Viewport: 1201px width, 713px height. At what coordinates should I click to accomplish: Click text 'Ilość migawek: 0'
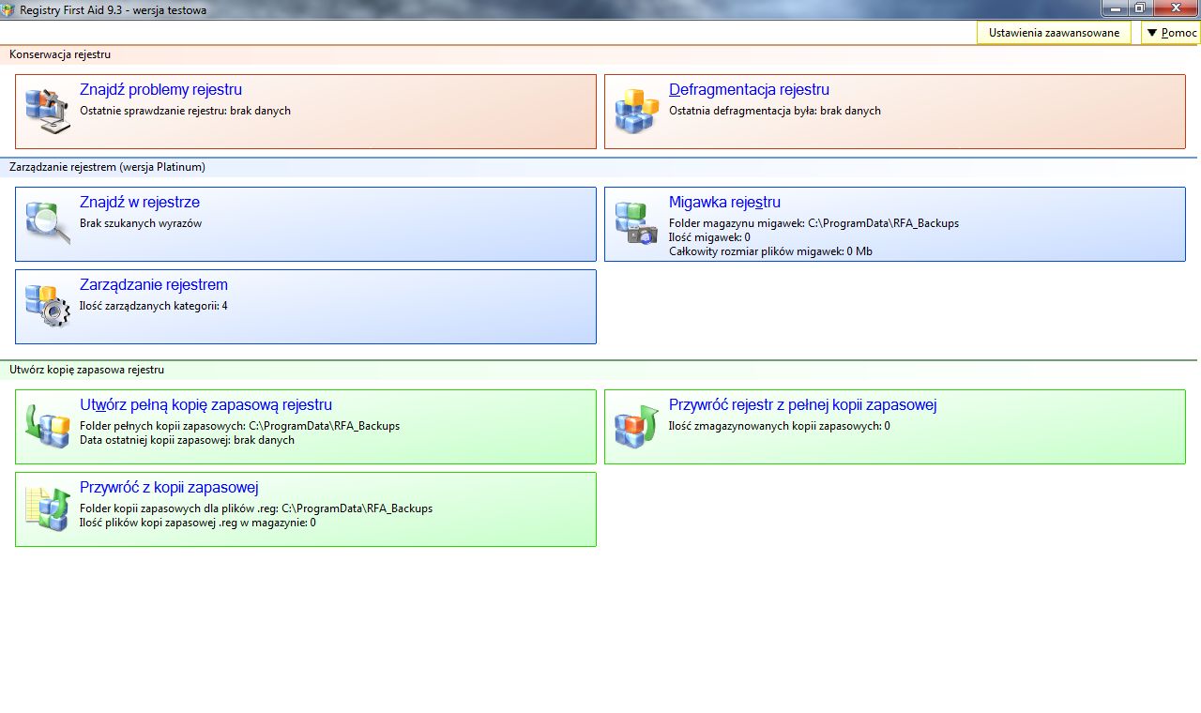(x=709, y=237)
